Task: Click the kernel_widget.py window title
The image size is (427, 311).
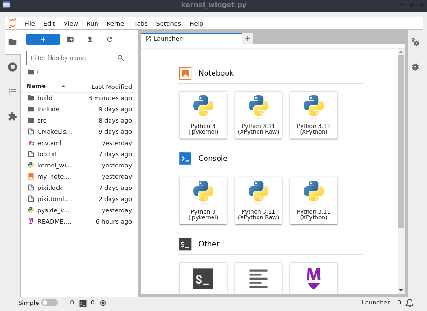Action: tap(214, 5)
